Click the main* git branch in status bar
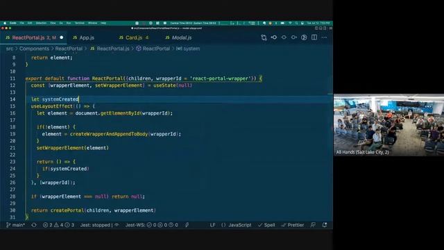444x250 pixels. coord(15,225)
